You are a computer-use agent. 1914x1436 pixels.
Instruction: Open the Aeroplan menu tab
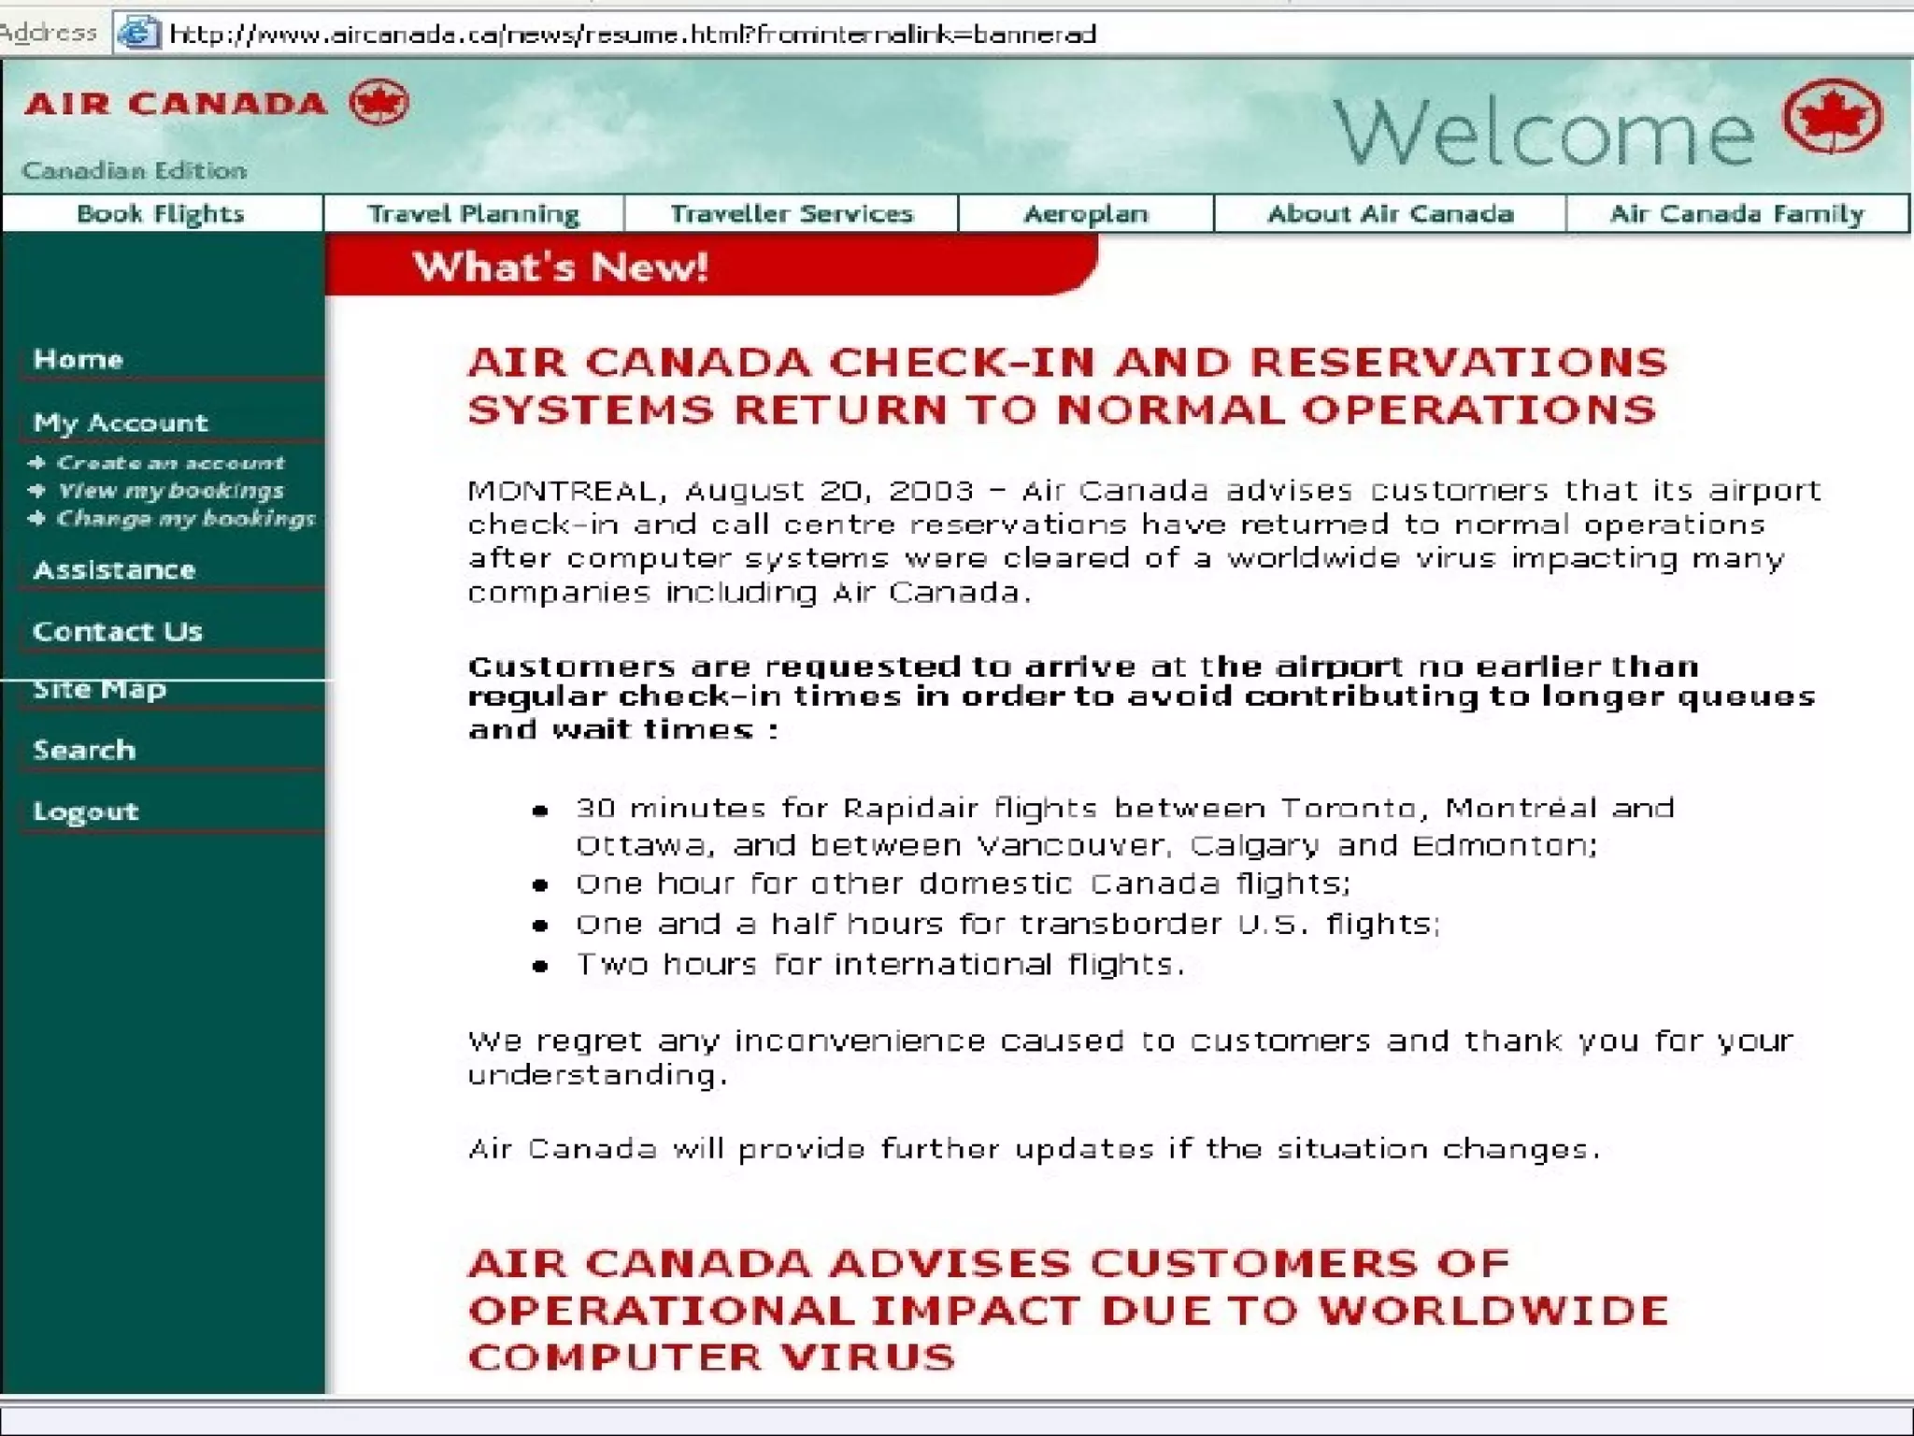pos(1085,214)
